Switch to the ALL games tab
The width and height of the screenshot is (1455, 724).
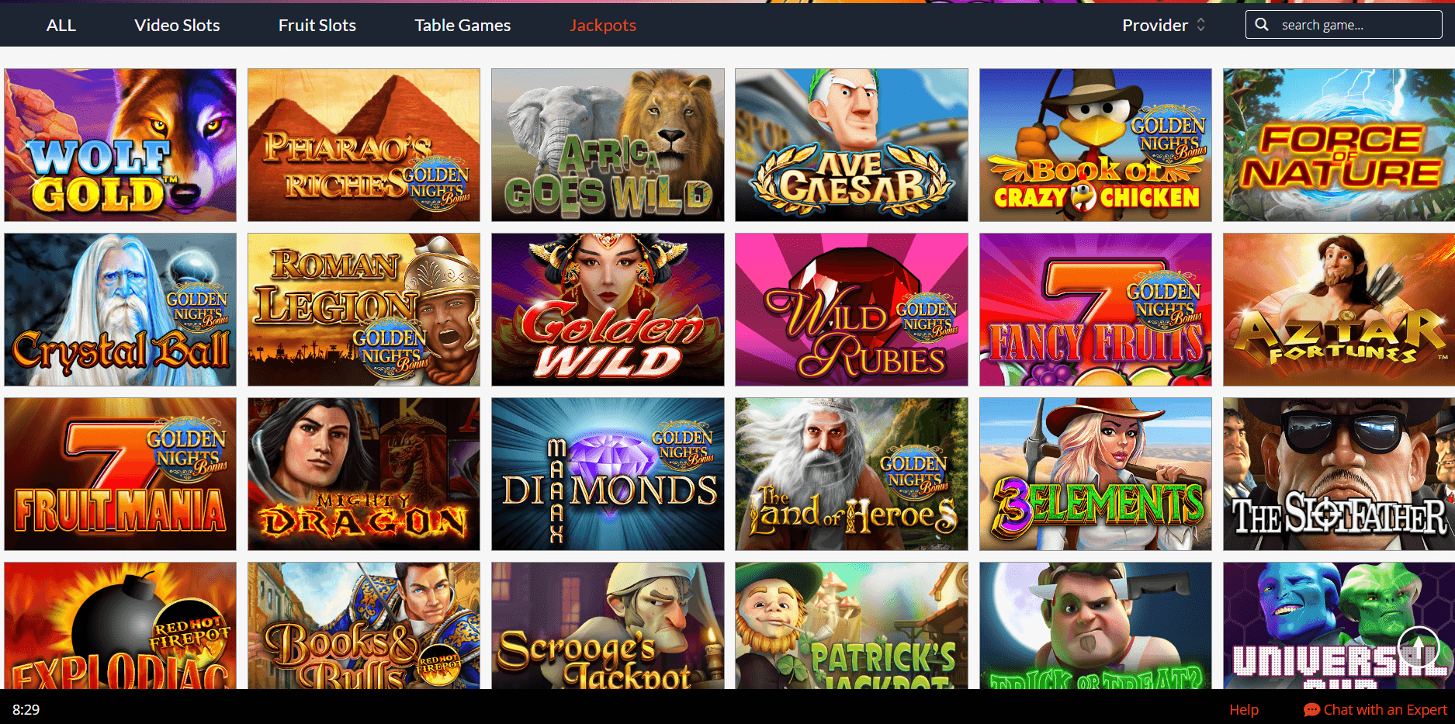coord(61,26)
